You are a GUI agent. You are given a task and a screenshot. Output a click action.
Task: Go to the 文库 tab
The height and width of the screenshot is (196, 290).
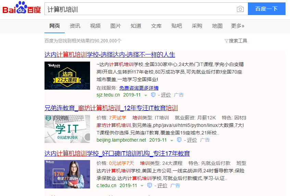pos(156,26)
